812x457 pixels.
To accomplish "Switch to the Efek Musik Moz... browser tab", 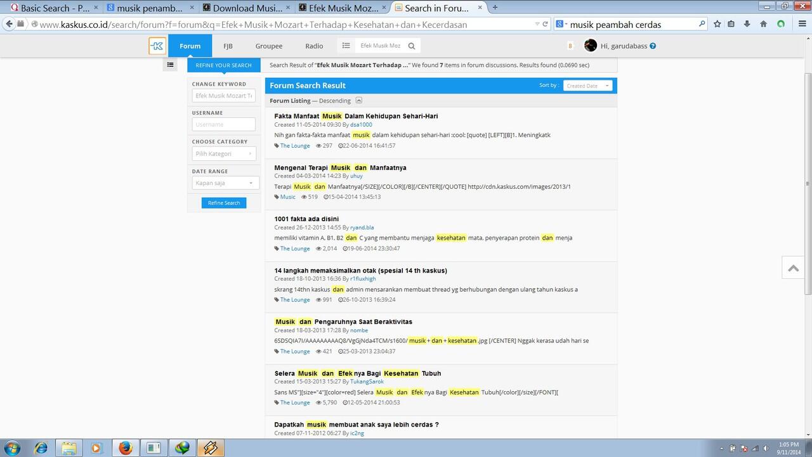I will click(x=341, y=8).
